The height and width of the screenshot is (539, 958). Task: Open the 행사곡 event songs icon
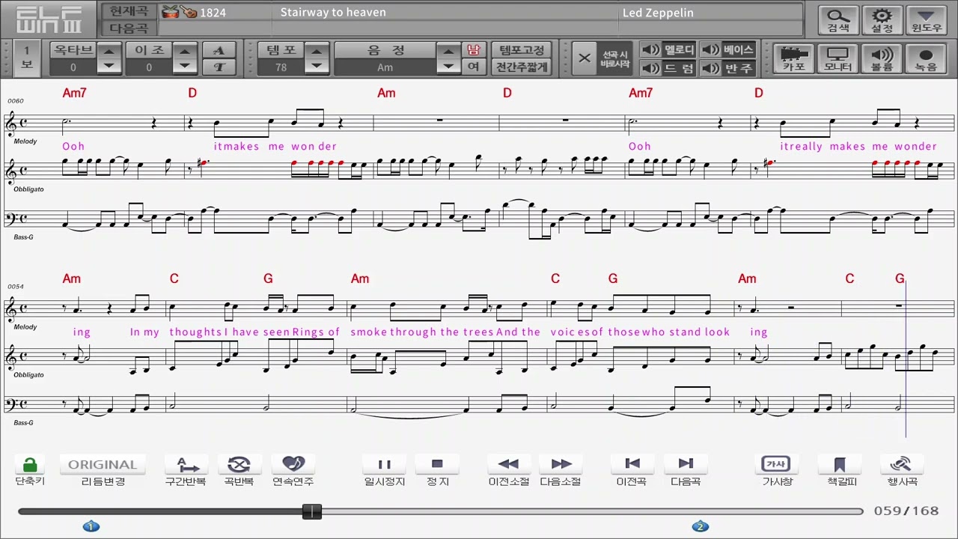(x=902, y=465)
